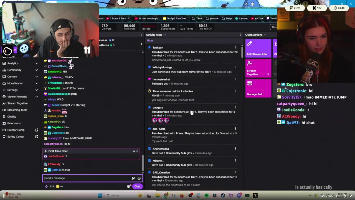Screen dimensions: 355x200
Task: Open the Dailys bookmarks folder
Action: click(x=227, y=19)
